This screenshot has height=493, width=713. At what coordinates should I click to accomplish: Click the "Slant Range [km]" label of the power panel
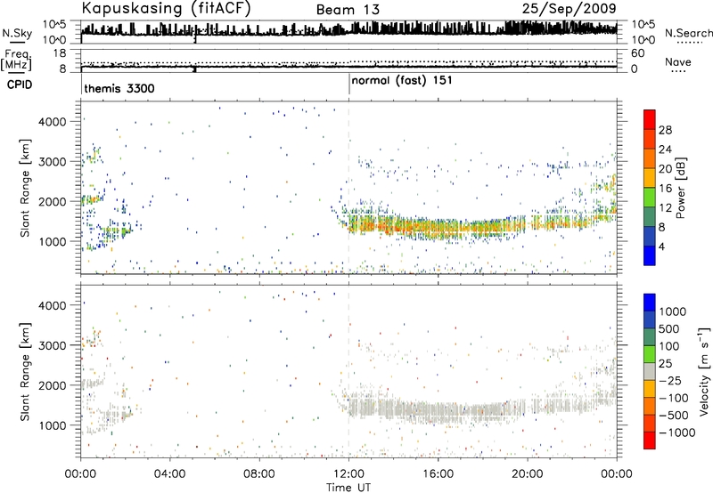26,188
